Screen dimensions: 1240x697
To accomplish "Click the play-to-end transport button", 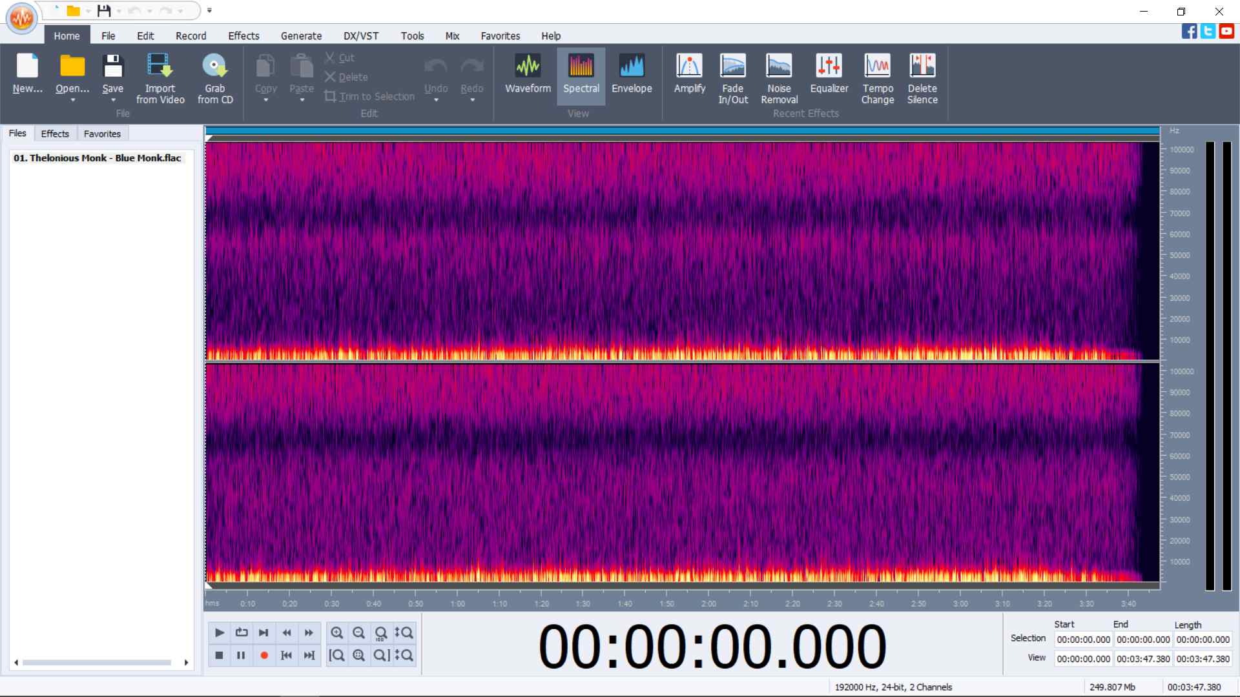I will coord(263,632).
